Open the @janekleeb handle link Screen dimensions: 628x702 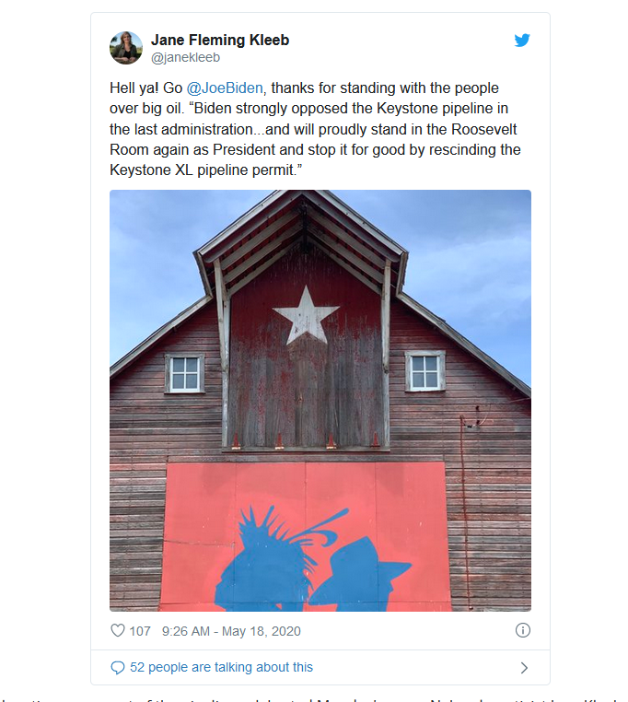click(x=183, y=57)
